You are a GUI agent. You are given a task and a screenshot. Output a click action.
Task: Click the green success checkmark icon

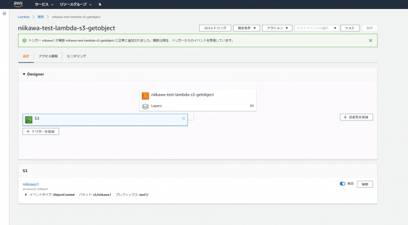24,40
